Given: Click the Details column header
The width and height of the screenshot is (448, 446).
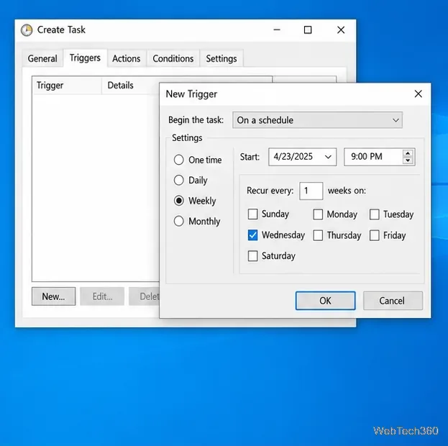Looking at the screenshot, I should [130, 85].
